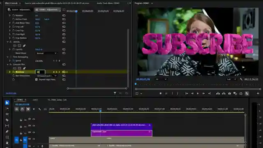The image size is (263, 148).
Task: Select the DEMO sequence tab
Action: point(20,100)
